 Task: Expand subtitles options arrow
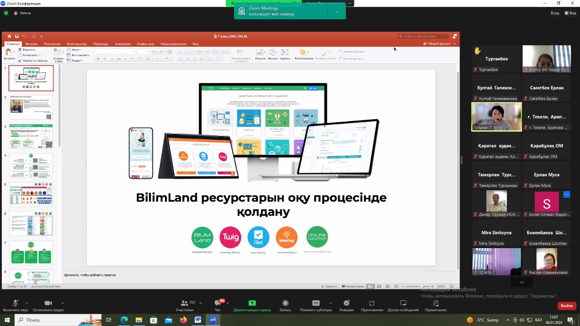click(331, 303)
